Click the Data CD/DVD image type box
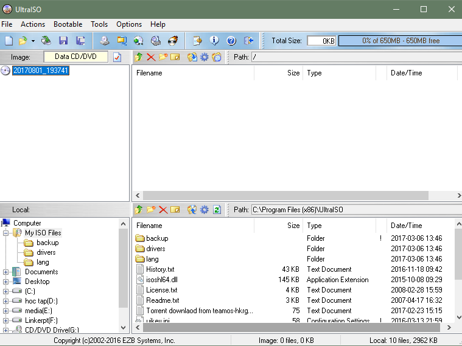This screenshot has height=346, width=462. 75,57
